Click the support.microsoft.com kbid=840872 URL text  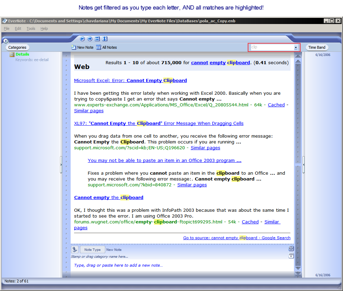point(130,185)
